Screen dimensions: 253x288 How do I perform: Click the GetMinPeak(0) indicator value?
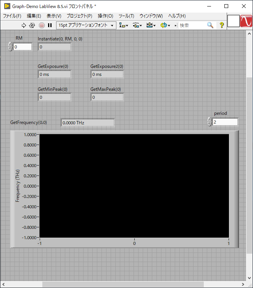coord(55,97)
